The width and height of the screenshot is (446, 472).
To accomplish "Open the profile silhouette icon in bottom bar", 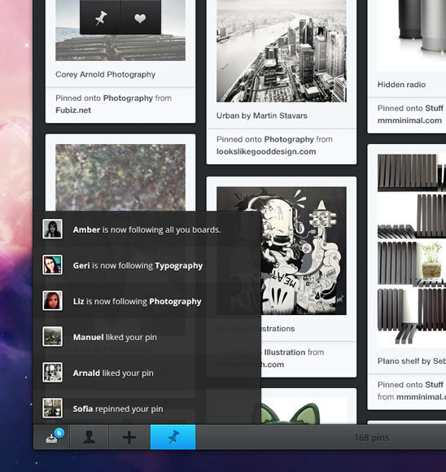I will click(x=90, y=437).
